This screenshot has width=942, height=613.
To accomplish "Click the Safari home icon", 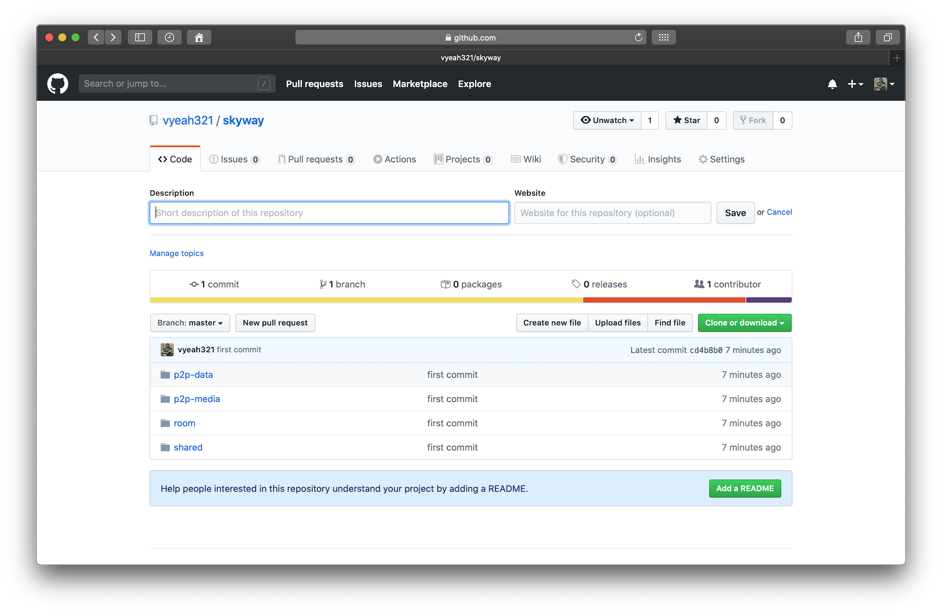I will click(199, 37).
